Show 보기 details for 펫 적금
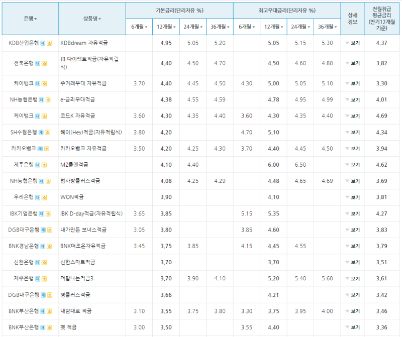This screenshot has height=337, width=402. pos(353,327)
